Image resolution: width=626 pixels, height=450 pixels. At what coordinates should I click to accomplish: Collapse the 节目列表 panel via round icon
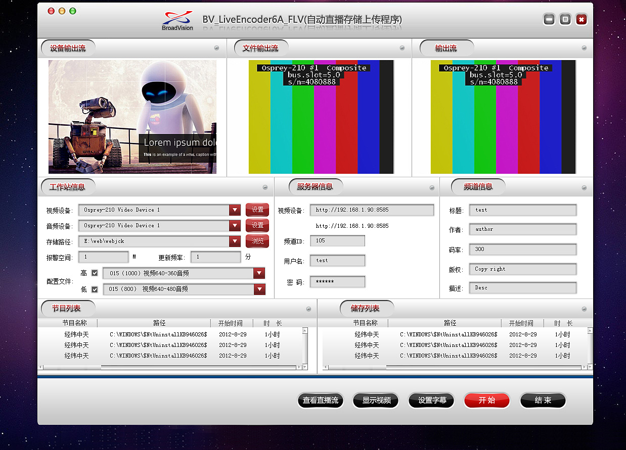tap(308, 309)
